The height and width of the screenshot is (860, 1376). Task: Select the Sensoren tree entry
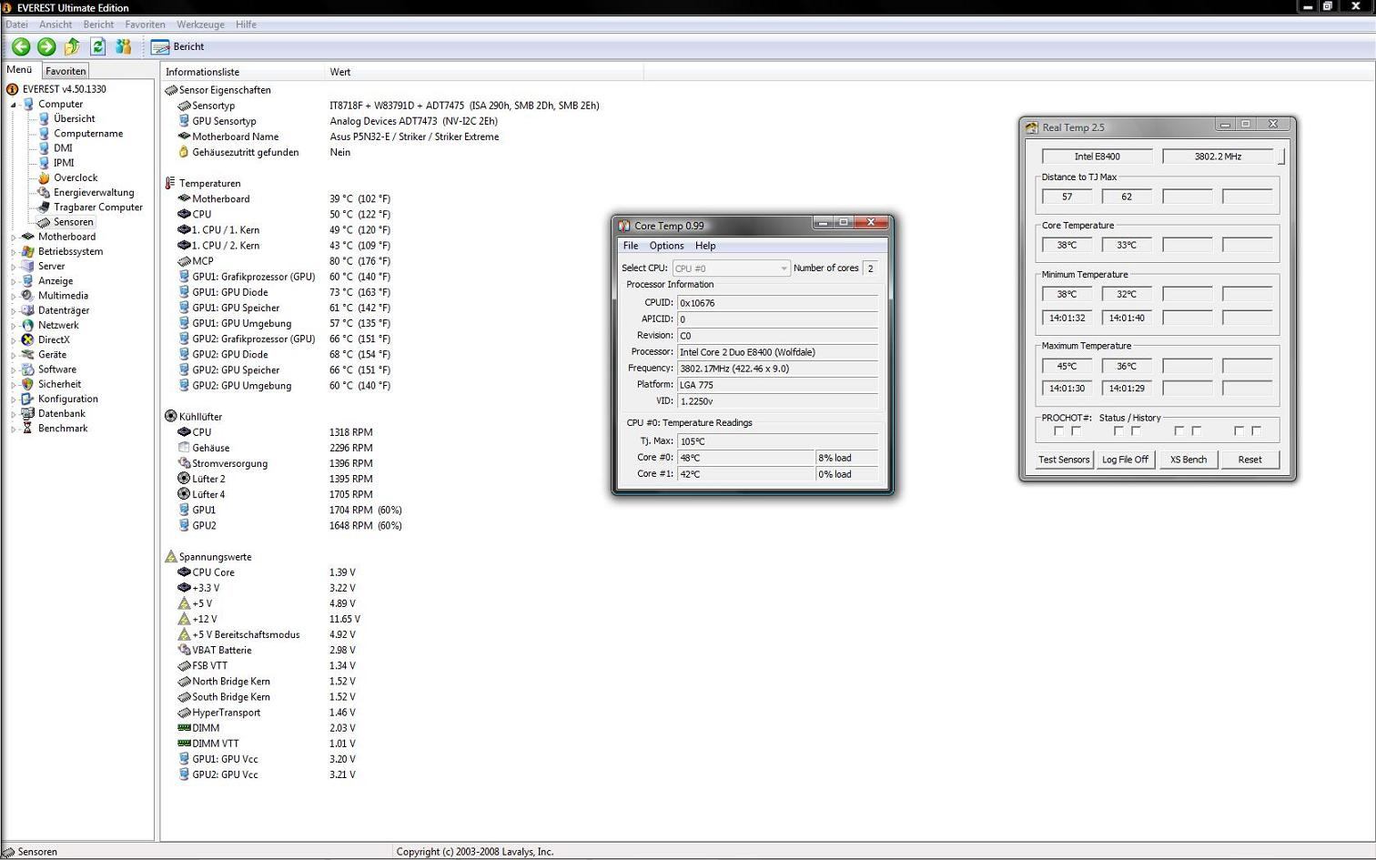point(74,222)
